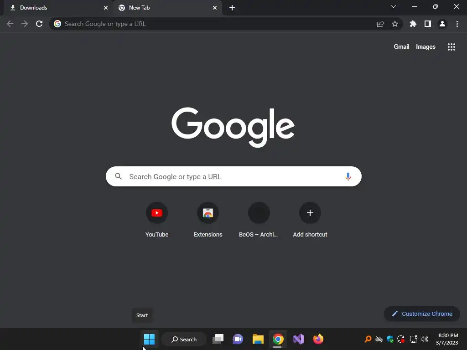Open Task View from the taskbar

point(218,339)
